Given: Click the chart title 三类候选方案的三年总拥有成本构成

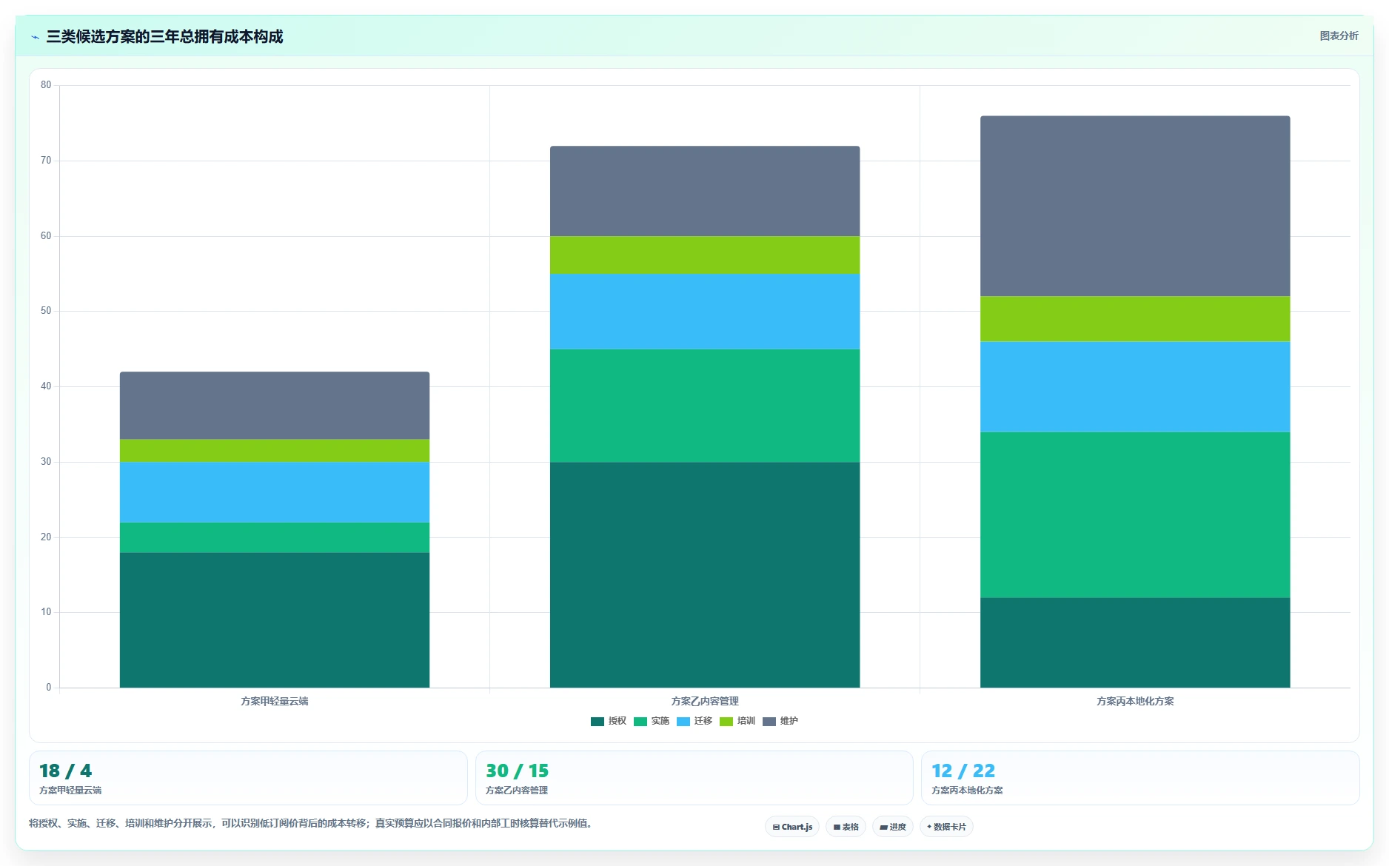Looking at the screenshot, I should pos(164,37).
